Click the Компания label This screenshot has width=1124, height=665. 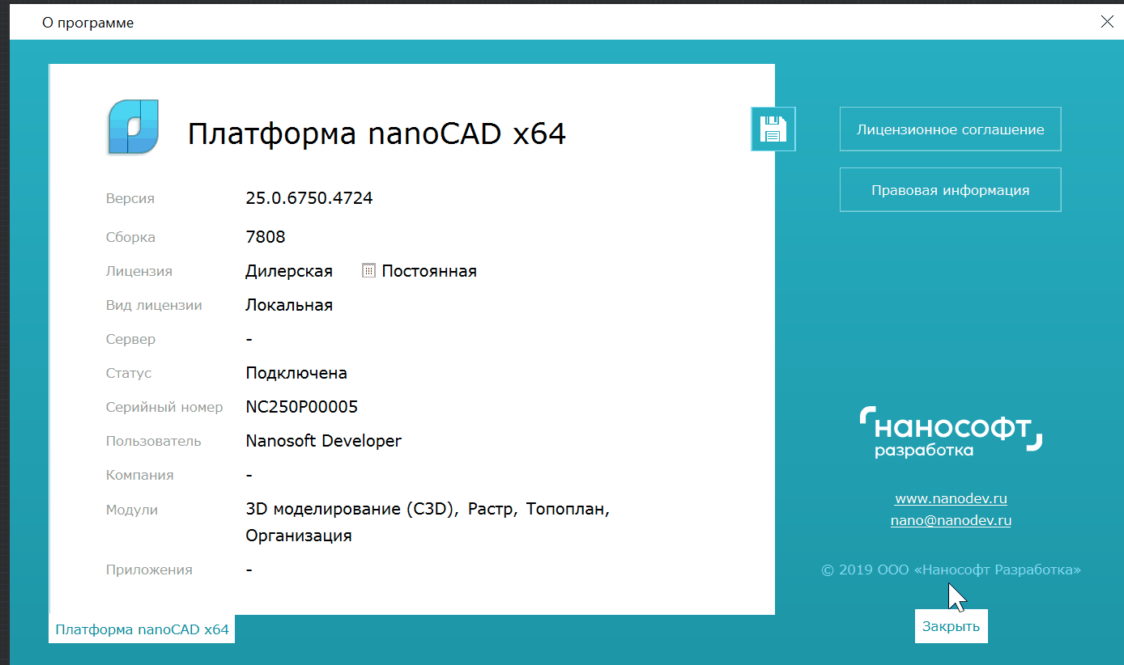140,475
